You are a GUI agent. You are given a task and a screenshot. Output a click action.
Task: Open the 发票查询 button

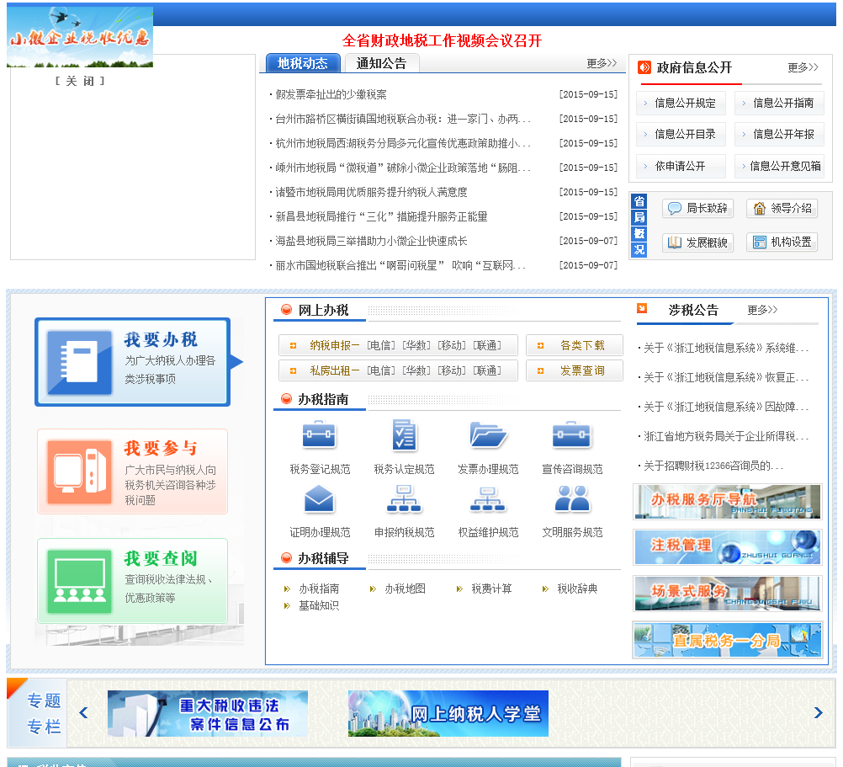(574, 370)
